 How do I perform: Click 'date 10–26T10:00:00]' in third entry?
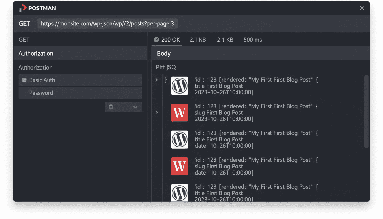(x=224, y=146)
